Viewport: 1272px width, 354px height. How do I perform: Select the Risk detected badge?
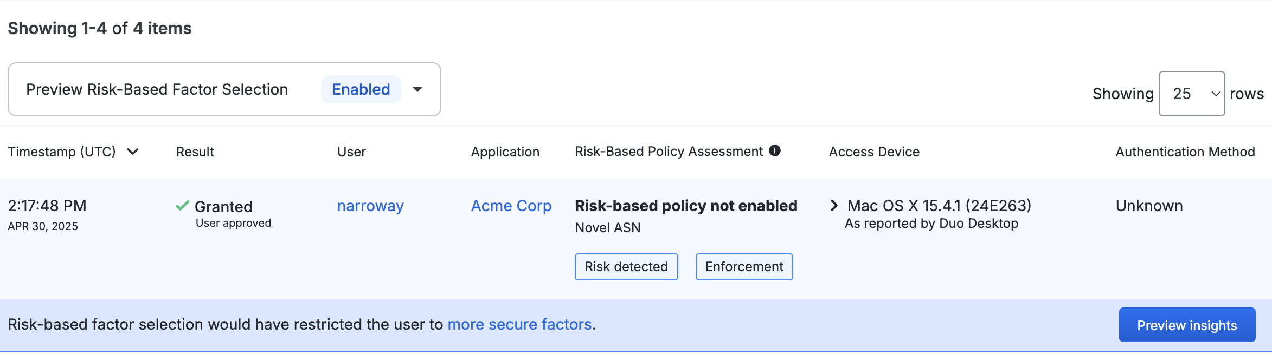click(626, 266)
